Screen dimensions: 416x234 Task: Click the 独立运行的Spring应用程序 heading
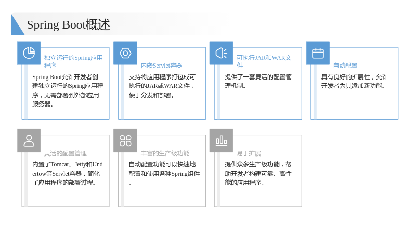coord(73,61)
